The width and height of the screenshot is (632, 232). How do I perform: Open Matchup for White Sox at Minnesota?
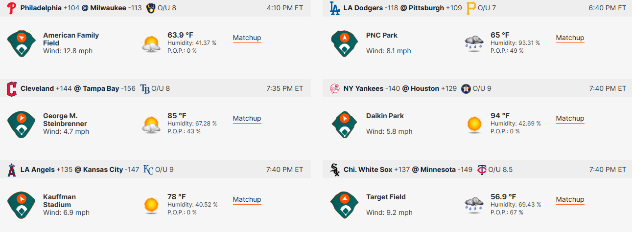coord(570,200)
